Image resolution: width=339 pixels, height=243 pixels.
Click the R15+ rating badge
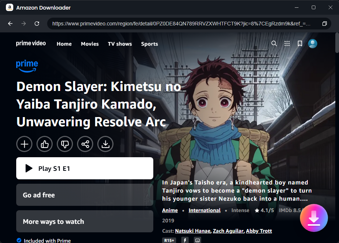pyautogui.click(x=169, y=240)
